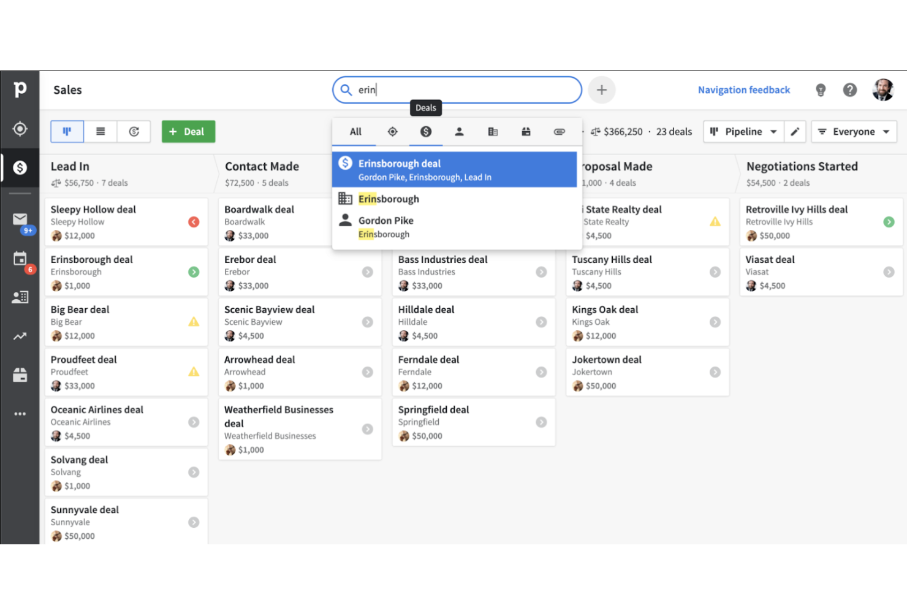
Task: Expand details on the Sleepy Hollow deal card
Action: [194, 222]
